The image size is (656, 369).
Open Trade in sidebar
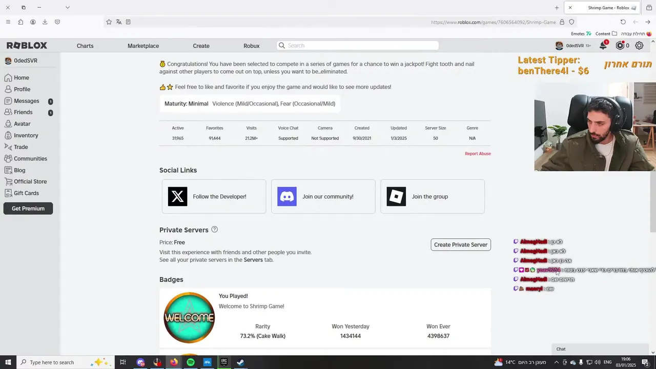point(20,147)
